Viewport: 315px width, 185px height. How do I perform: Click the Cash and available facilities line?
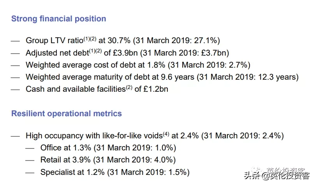click(97, 89)
